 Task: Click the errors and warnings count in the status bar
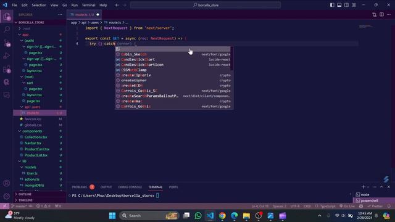[x=43, y=206]
